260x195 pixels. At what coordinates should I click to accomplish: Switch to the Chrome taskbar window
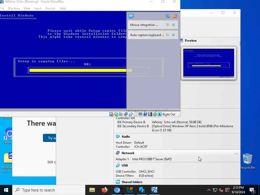(117, 190)
